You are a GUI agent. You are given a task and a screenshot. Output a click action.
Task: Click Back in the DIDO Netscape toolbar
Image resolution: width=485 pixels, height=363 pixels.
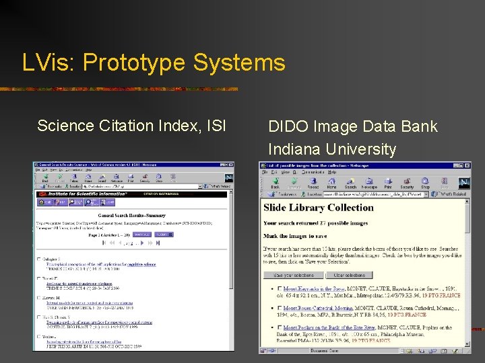point(276,183)
